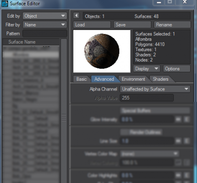Open the envelope button beside Color Highlights
This screenshot has width=197, height=183.
(178, 175)
